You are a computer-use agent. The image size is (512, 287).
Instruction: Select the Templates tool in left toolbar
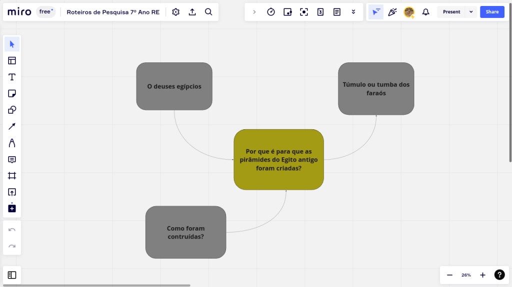pos(12,60)
